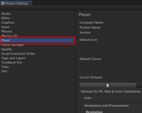Open the Editor settings category
Screen dimensions: 142x113
tap(6, 18)
